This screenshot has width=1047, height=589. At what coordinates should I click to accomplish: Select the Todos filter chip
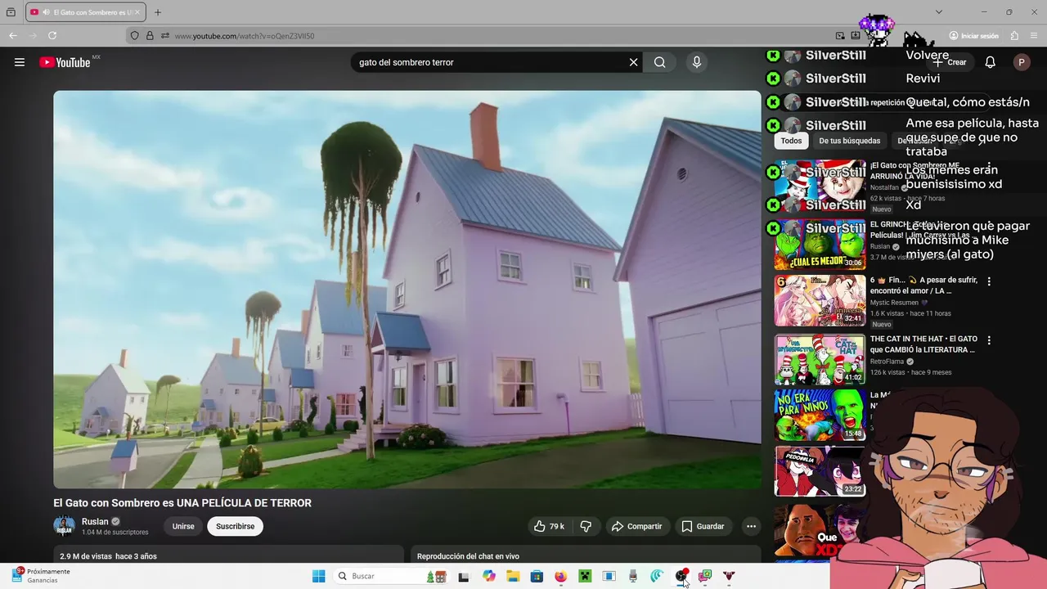pos(791,141)
